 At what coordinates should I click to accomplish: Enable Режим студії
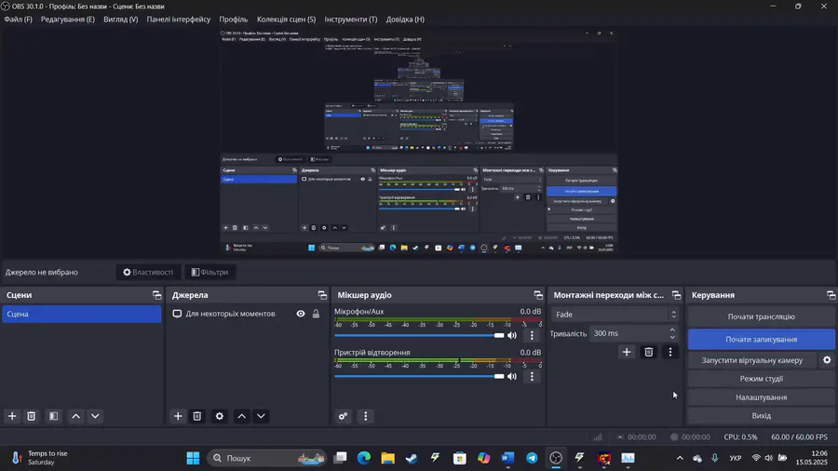pyautogui.click(x=761, y=379)
